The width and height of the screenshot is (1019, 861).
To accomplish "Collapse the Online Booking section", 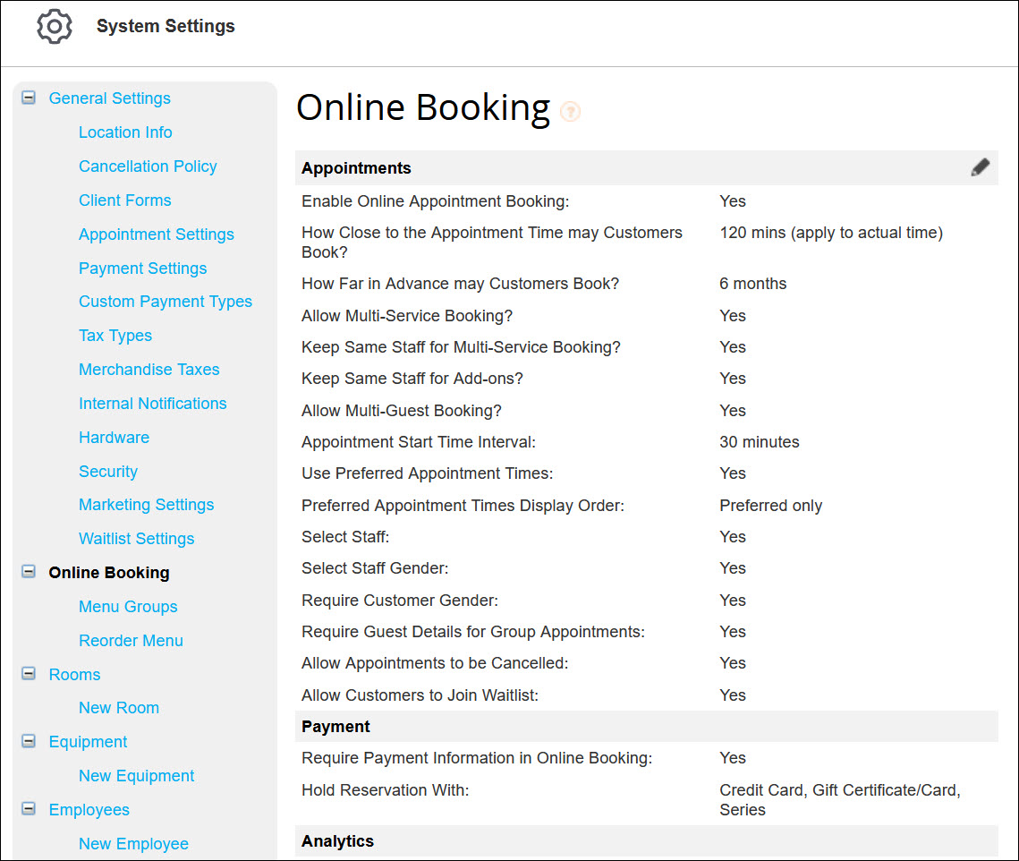I will [x=28, y=572].
